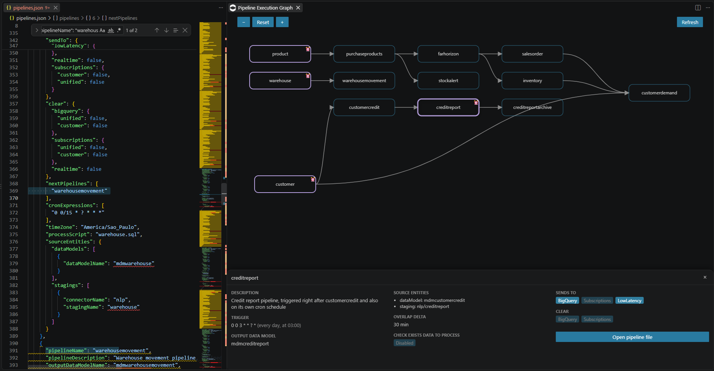Click "mdmcreditreport" output data model text

click(250, 343)
